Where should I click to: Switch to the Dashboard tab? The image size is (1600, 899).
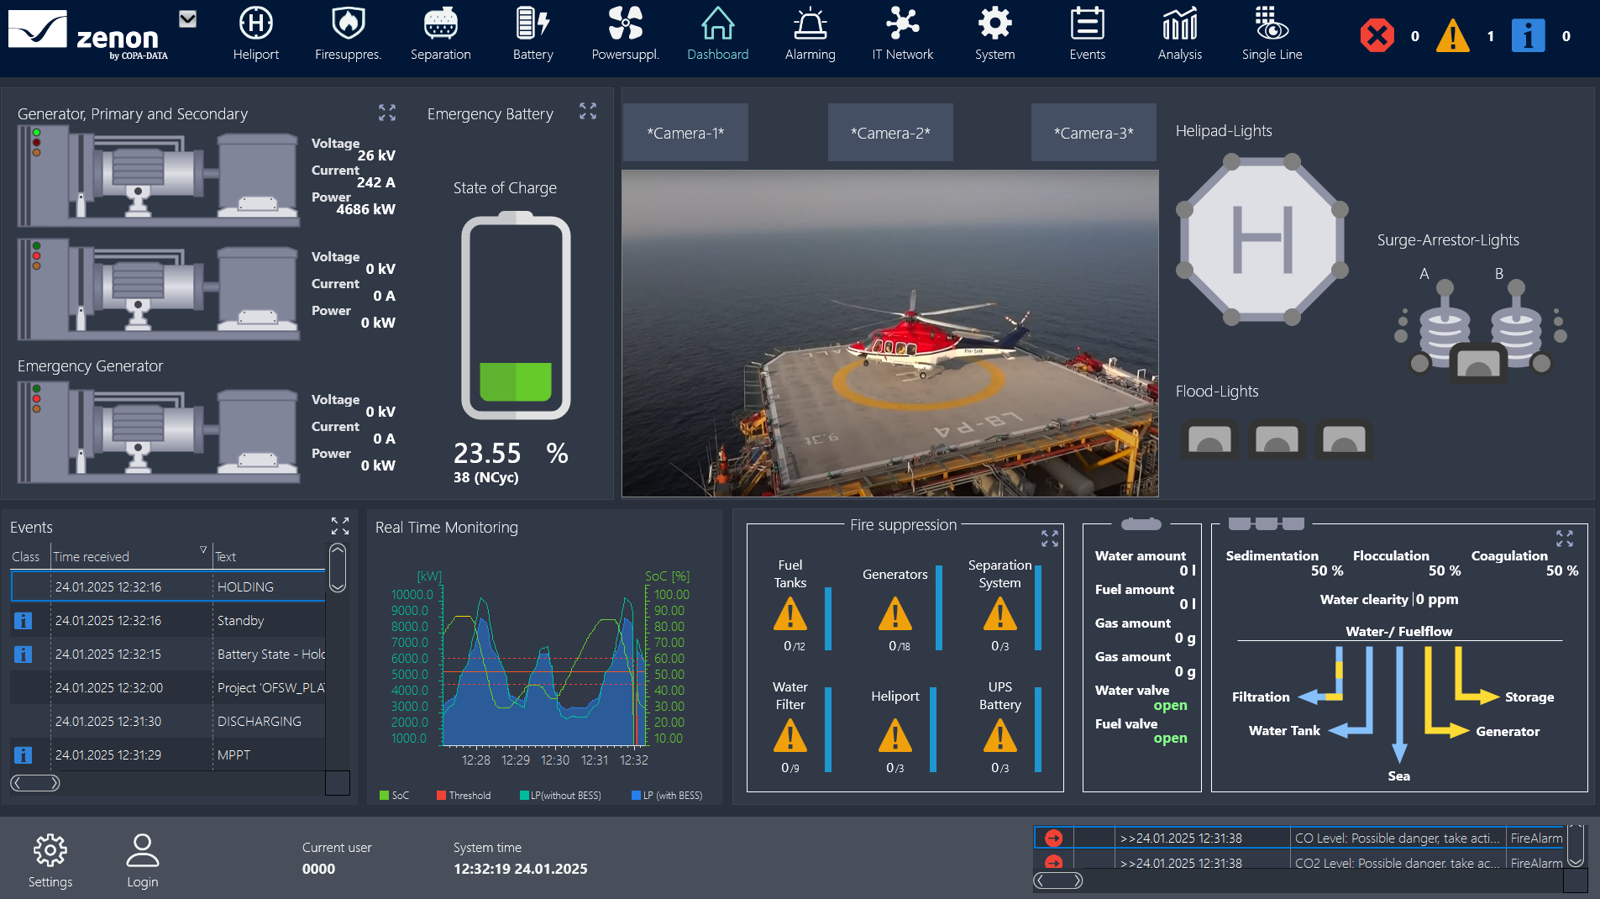coord(717,34)
